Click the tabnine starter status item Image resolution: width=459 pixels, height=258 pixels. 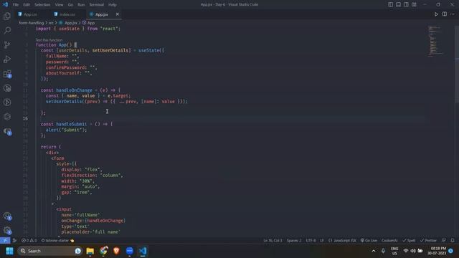[x=57, y=241]
